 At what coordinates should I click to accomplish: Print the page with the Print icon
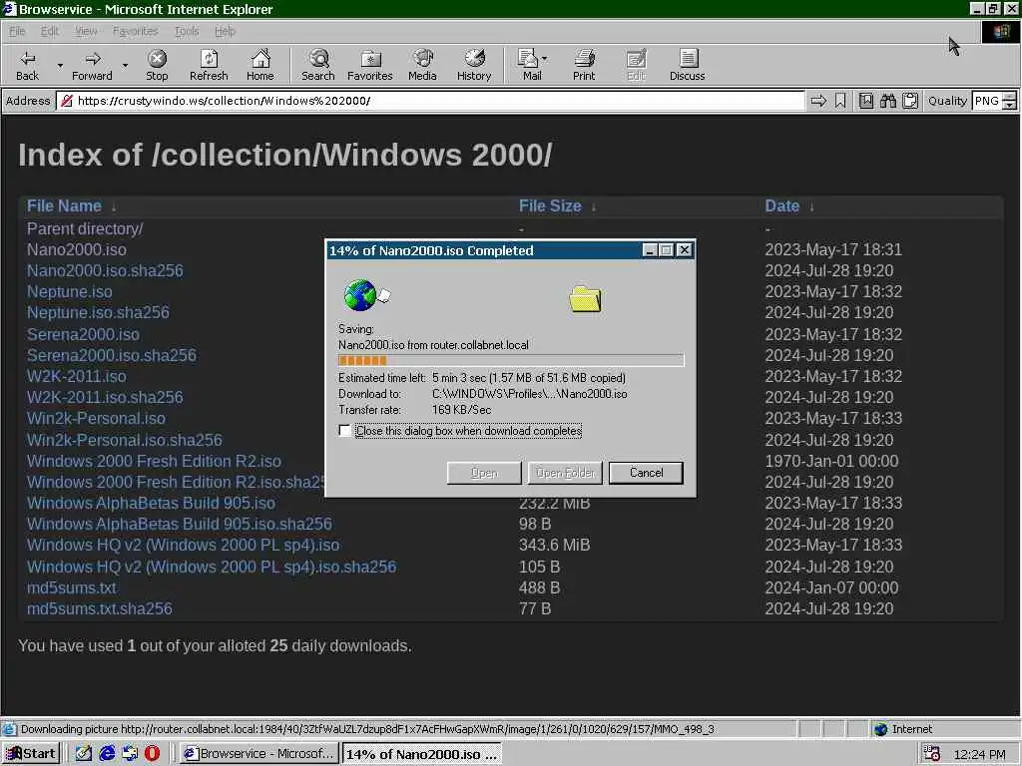coord(584,65)
